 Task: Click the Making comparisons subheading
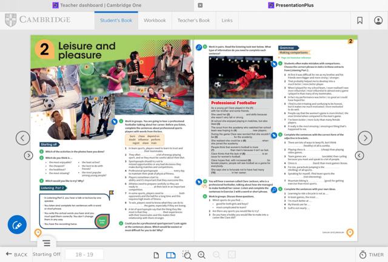(x=293, y=53)
